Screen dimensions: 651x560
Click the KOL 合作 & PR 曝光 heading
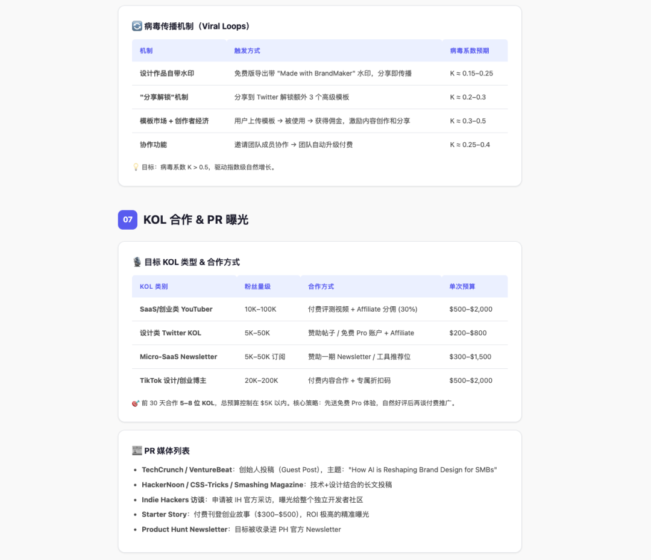coord(195,219)
